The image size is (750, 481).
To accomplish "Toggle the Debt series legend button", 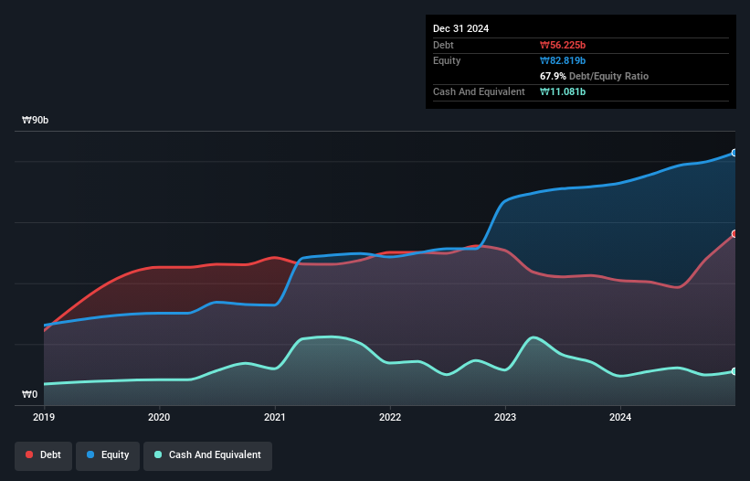I will [44, 455].
